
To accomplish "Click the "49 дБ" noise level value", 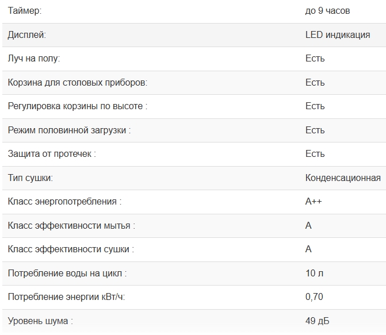I will pos(317,321).
